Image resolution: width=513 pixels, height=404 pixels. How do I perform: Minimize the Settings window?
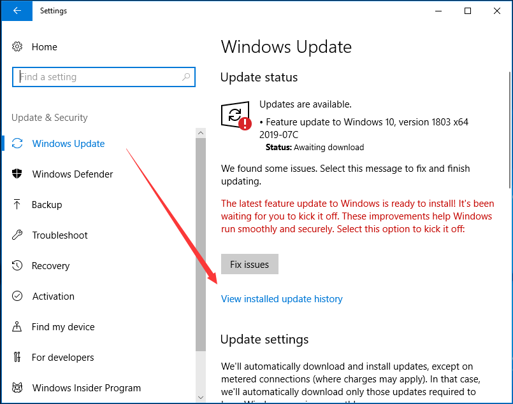[438, 11]
